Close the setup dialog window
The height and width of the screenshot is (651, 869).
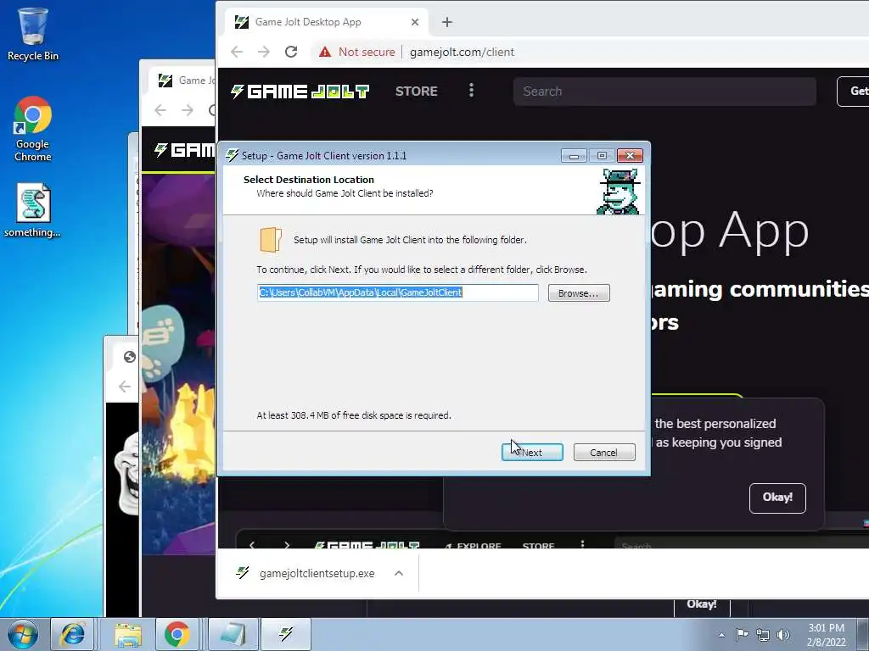point(630,156)
